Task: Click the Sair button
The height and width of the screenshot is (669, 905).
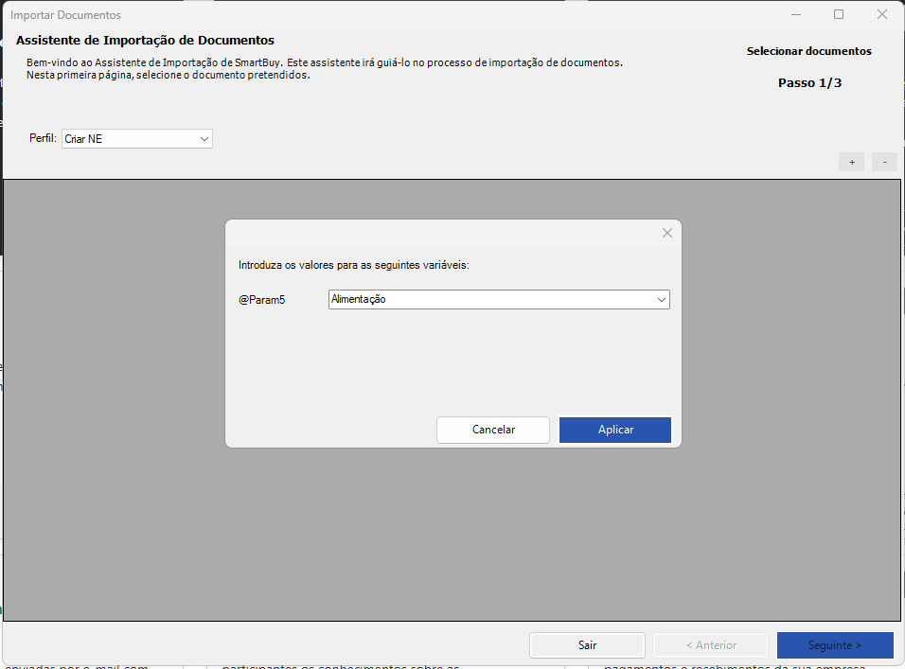Action: [587, 645]
